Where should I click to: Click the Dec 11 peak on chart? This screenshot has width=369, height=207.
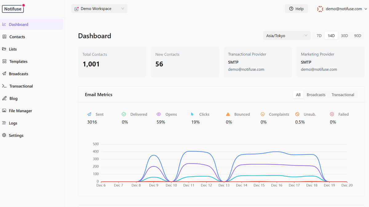189,151
